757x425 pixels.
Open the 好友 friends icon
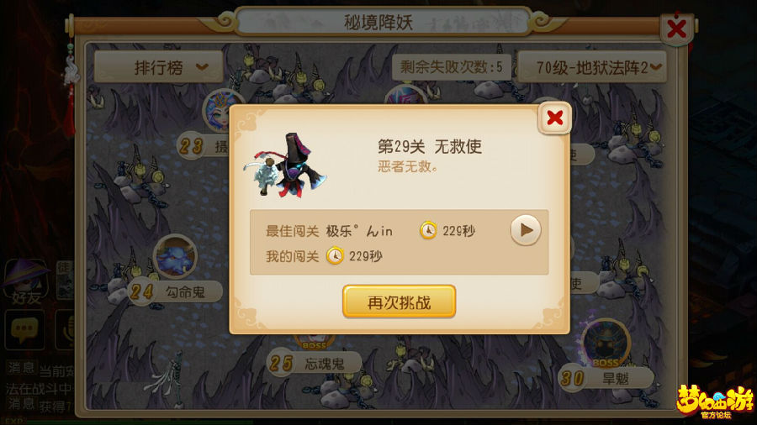27,283
